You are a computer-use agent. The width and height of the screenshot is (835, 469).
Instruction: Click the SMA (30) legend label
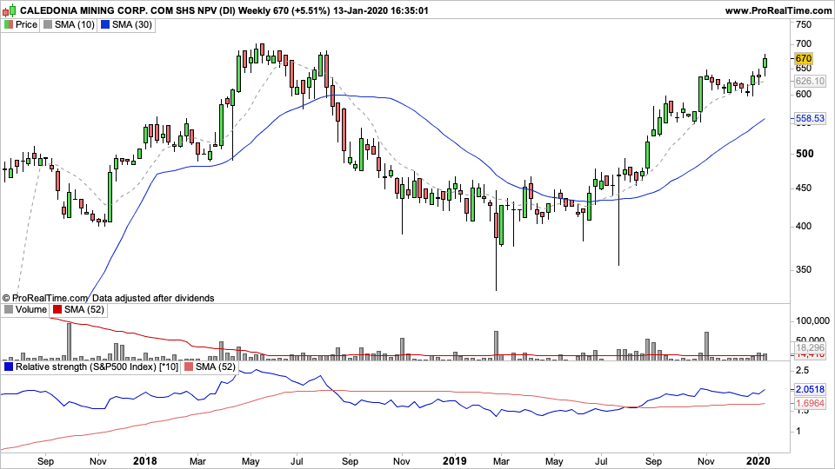point(132,24)
